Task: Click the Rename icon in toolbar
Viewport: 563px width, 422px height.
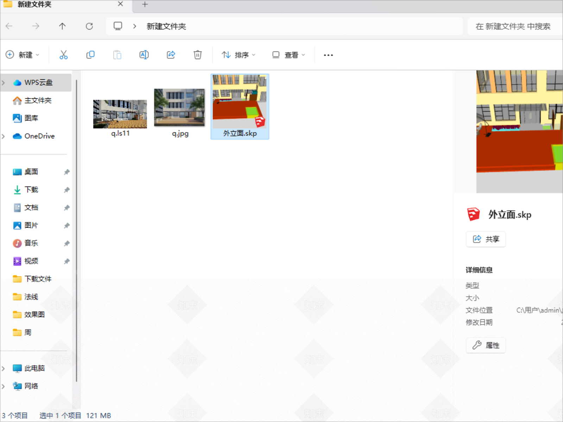Action: pos(144,55)
